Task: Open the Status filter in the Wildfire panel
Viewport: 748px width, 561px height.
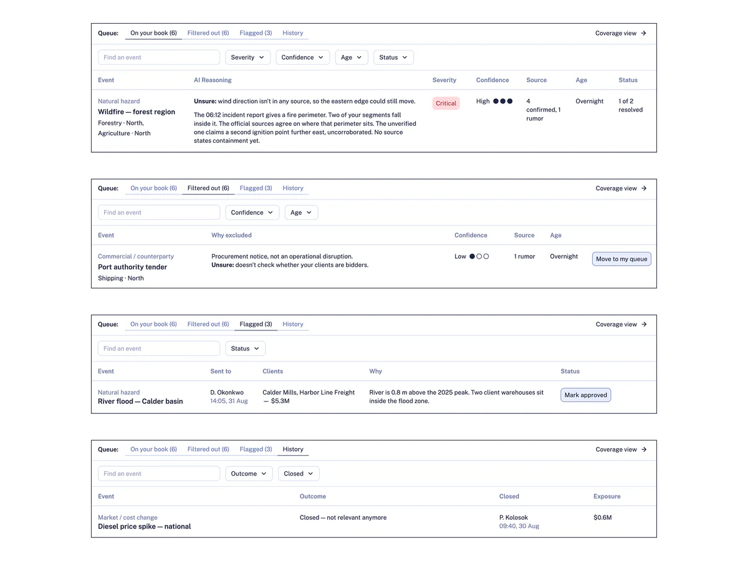Action: 394,57
